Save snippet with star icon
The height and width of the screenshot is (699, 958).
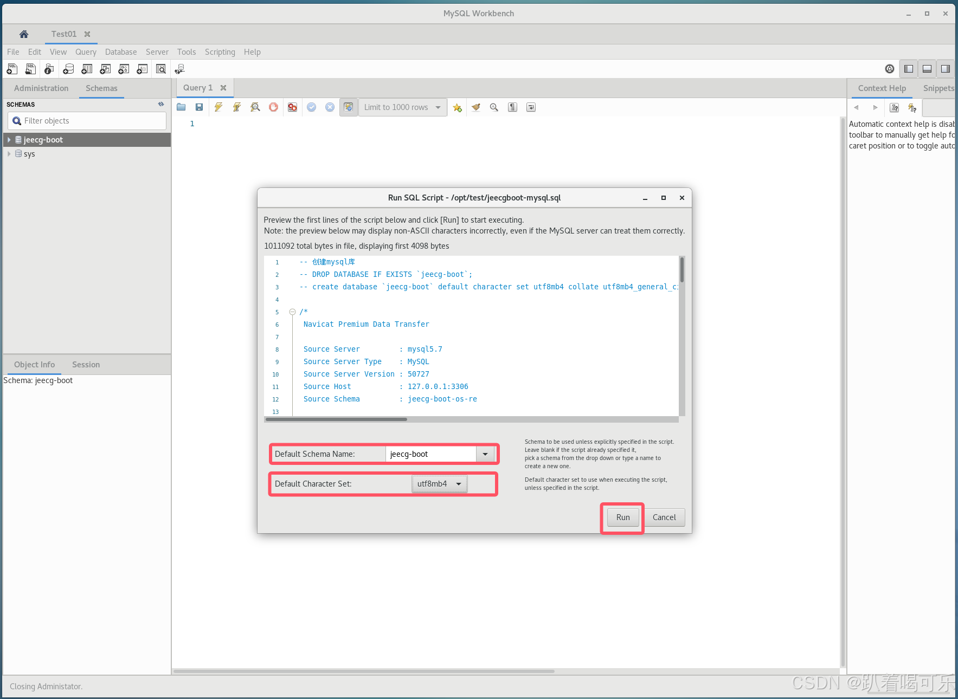tap(458, 107)
